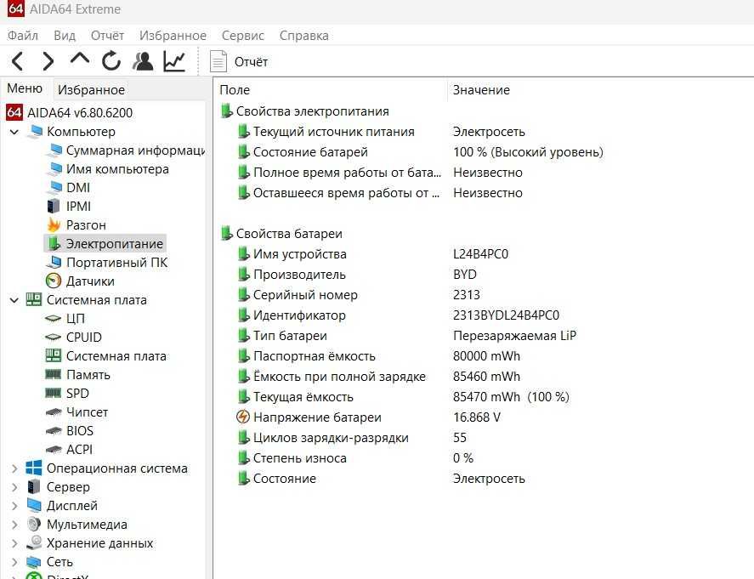Open the Избранное menu in menu bar
This screenshot has height=579, width=754.
click(x=173, y=36)
